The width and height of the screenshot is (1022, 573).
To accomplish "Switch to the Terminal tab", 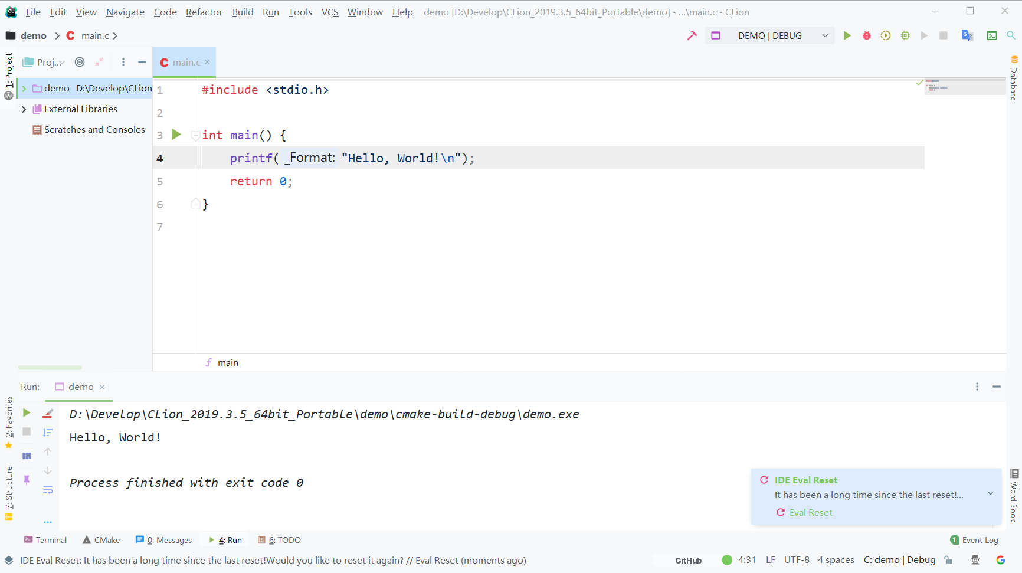I will [45, 539].
